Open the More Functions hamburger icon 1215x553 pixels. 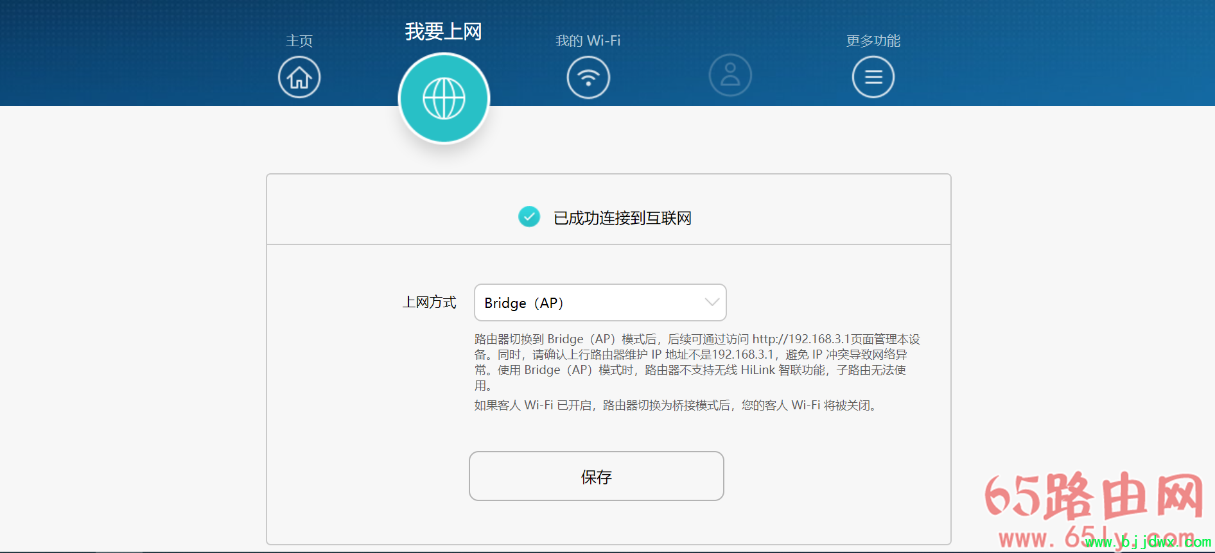[x=873, y=78]
